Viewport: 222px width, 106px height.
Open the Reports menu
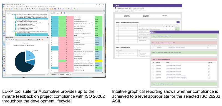pyautogui.click(x=28, y=7)
